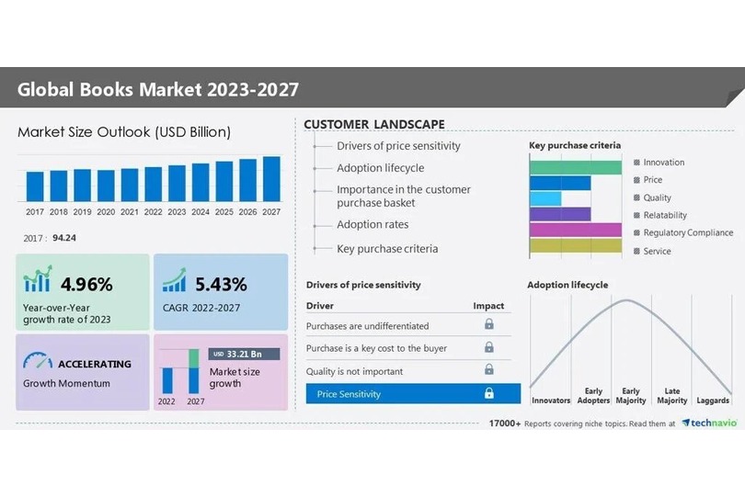Click the 2022 bar in growth card
Viewport: 745px width, 496px height.
coord(167,380)
